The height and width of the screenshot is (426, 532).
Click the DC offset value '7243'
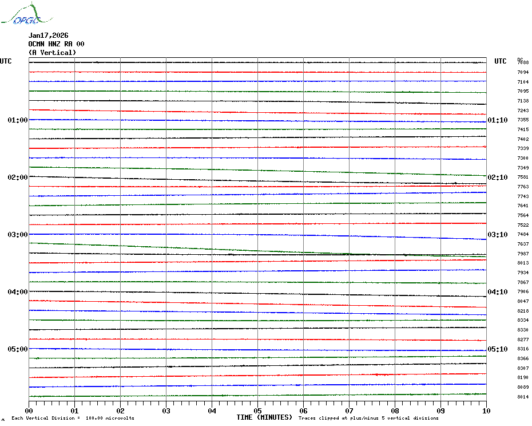click(523, 111)
